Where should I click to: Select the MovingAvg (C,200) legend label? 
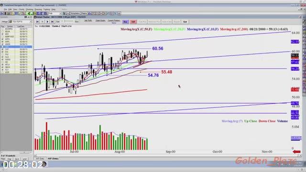[234, 29]
